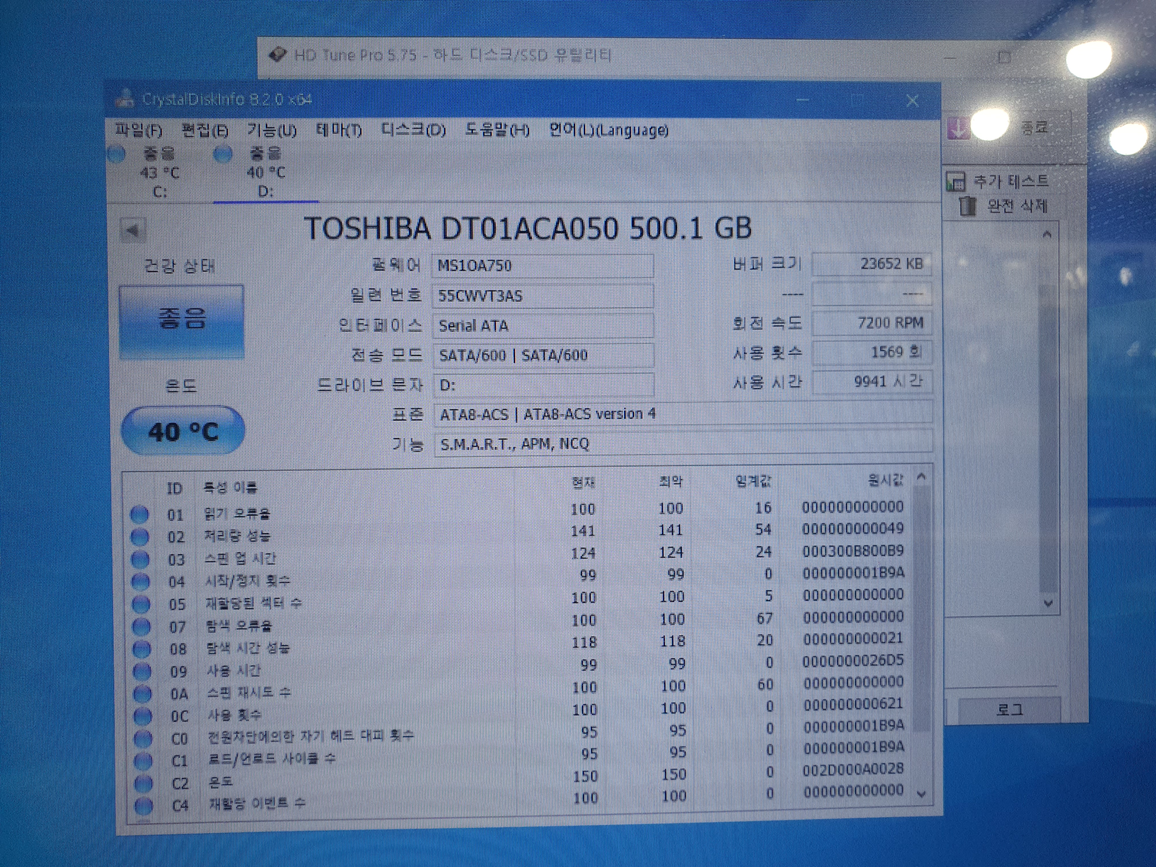This screenshot has width=1156, height=867.
Task: Click HD Tune panel scroll up arrow
Action: click(1047, 235)
